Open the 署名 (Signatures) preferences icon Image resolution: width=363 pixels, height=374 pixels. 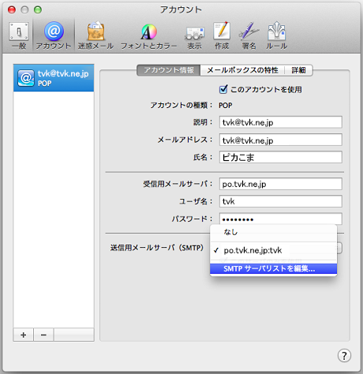pos(249,36)
